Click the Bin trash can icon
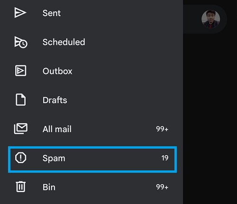 [x=21, y=187]
